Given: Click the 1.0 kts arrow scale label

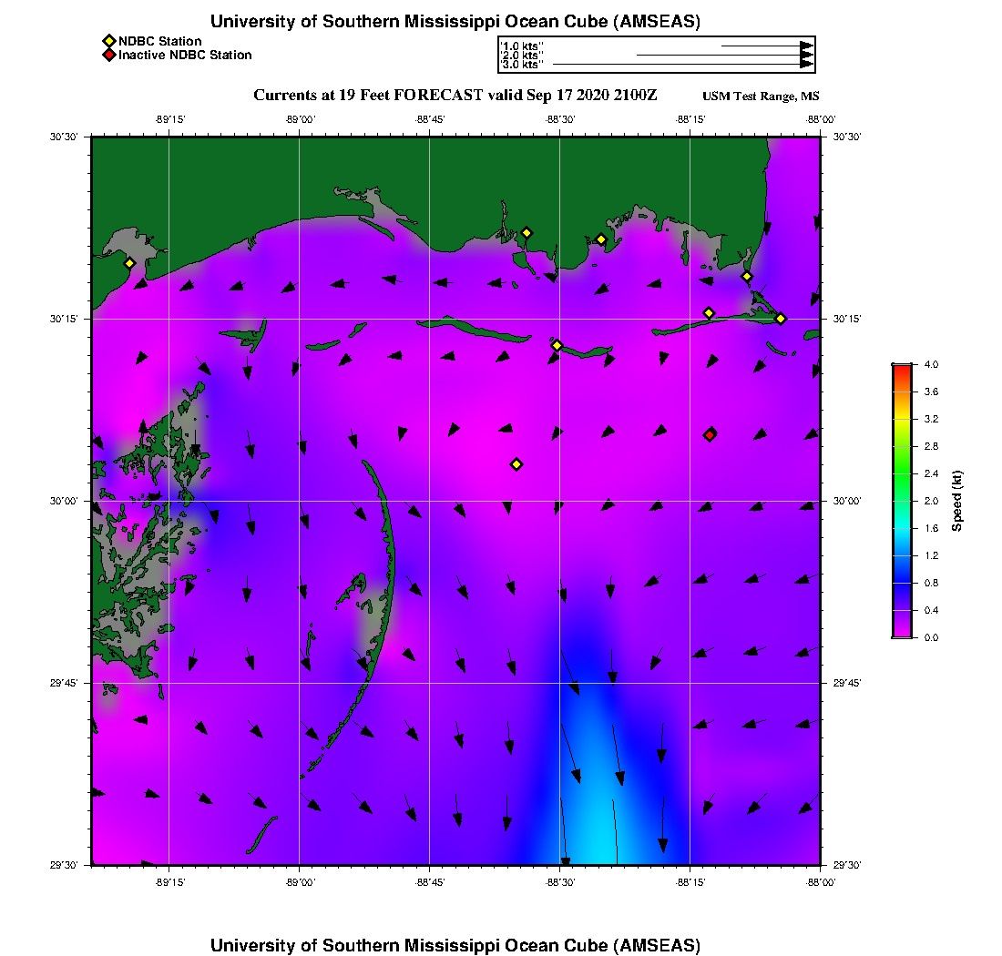Looking at the screenshot, I should [x=521, y=46].
